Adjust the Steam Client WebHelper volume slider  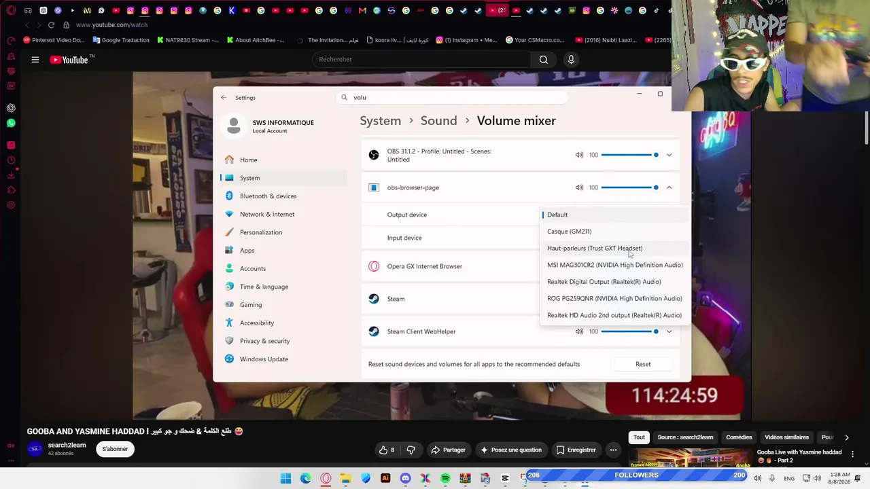click(x=629, y=331)
